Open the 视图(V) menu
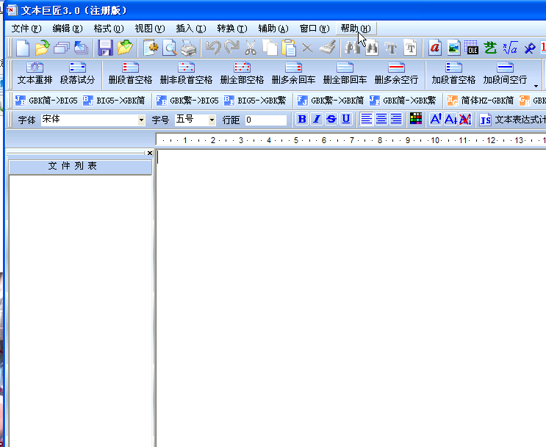Viewport: 546px width, 447px height. pyautogui.click(x=150, y=29)
